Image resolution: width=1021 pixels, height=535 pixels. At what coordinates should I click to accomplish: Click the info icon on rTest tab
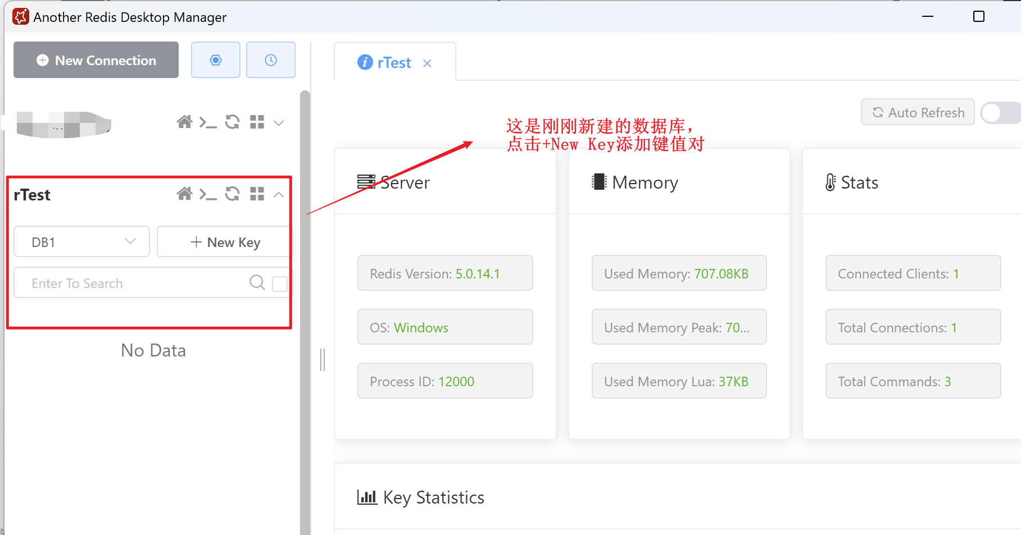[x=365, y=62]
